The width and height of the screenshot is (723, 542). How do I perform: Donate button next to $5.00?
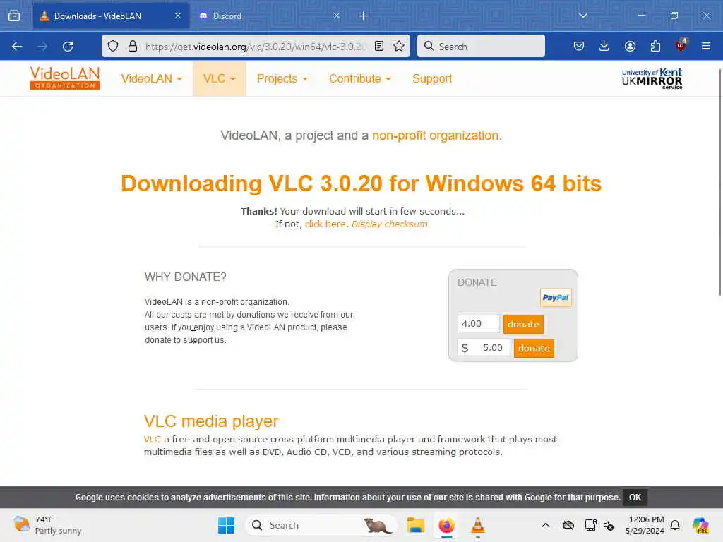[x=534, y=348]
